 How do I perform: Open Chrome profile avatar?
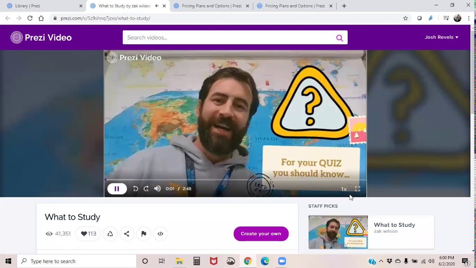coord(457,18)
